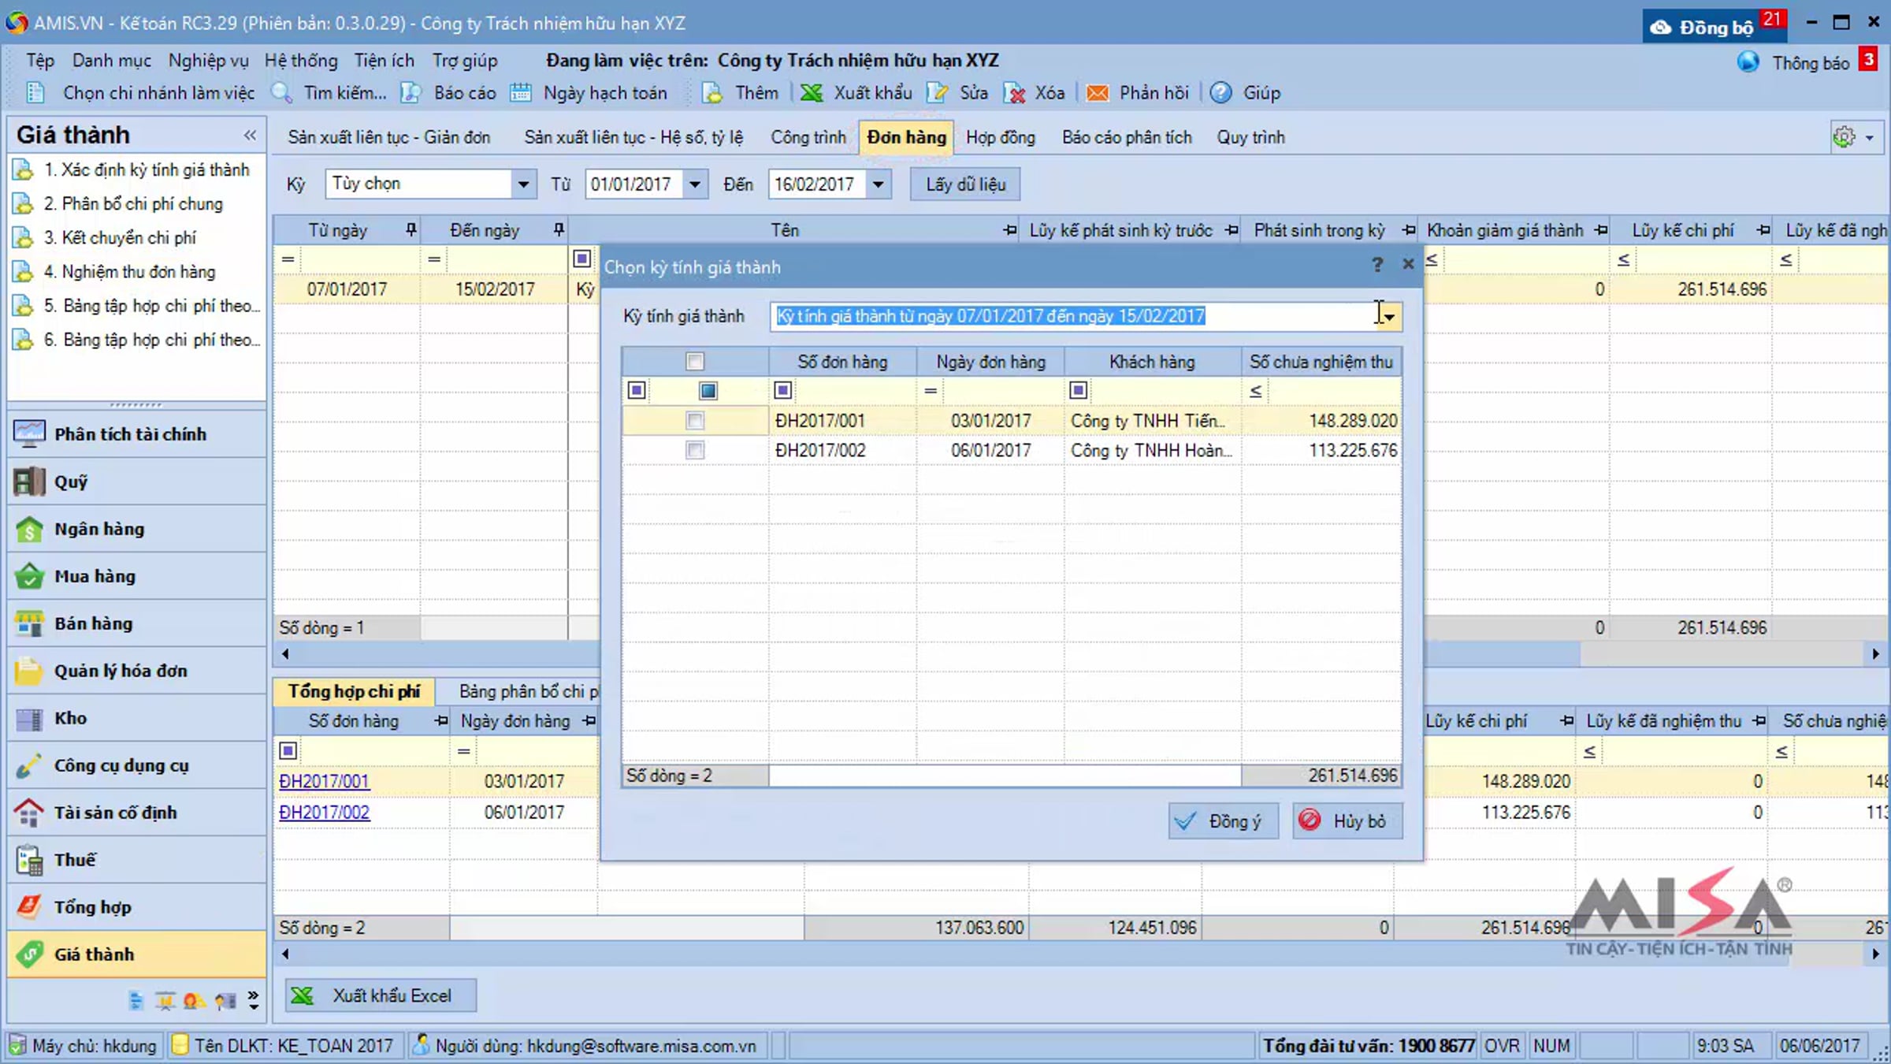The height and width of the screenshot is (1064, 1891).
Task: Open the Thuế module icon
Action: coord(29,860)
